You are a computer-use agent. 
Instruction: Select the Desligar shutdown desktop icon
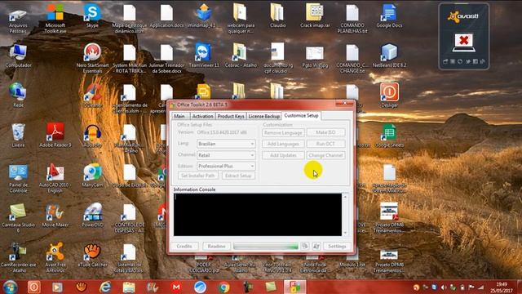tap(389, 95)
